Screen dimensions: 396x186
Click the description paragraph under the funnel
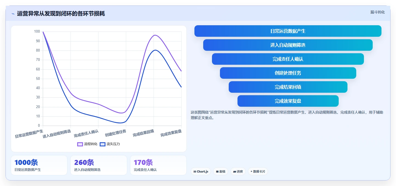click(x=287, y=115)
